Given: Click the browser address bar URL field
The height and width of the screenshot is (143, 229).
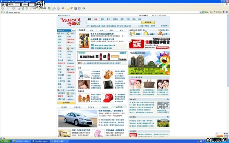Looking at the screenshot, I should point(103,12).
